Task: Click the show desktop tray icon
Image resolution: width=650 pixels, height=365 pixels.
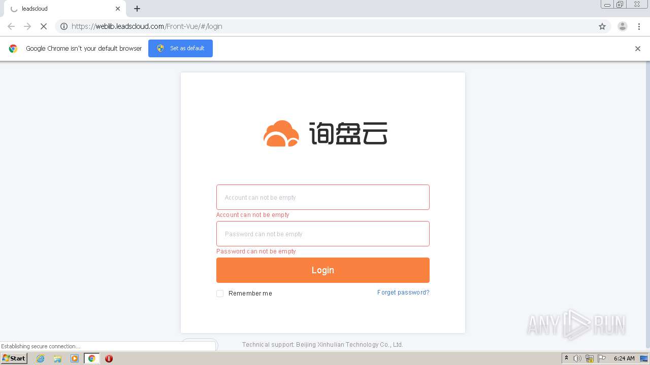Action: tap(644, 358)
